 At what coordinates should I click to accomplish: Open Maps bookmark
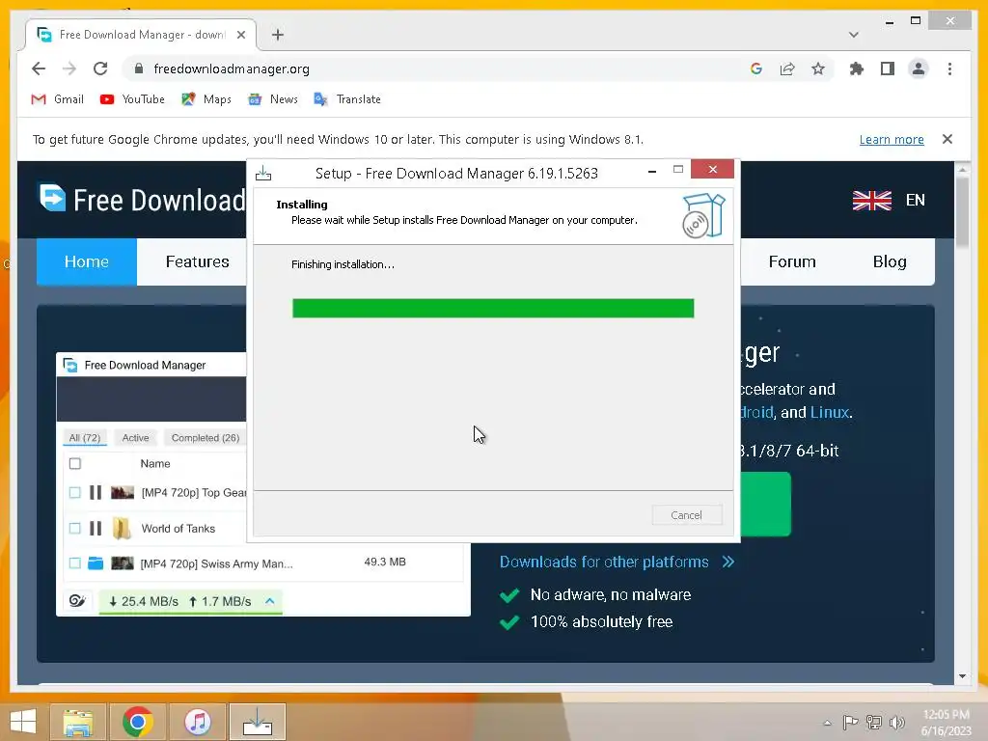(206, 99)
